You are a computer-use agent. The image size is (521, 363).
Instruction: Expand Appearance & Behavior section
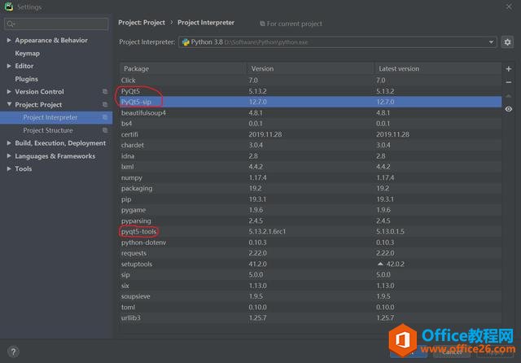coord(9,40)
